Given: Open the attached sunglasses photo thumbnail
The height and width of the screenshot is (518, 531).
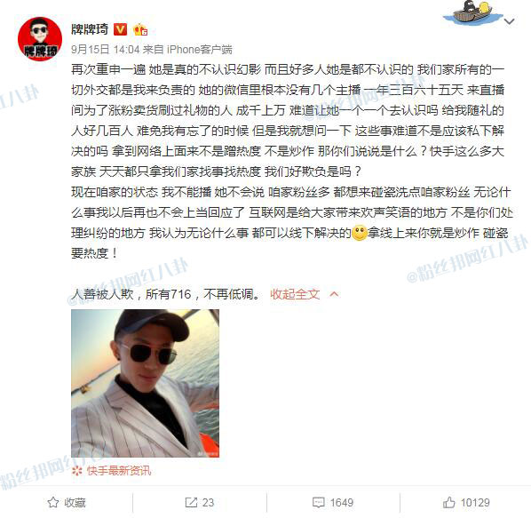Looking at the screenshot, I should point(146,383).
